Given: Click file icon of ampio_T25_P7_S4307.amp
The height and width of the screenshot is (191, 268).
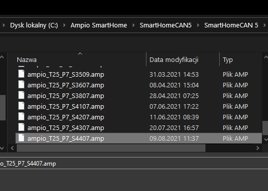Looking at the screenshot, I should coord(21,127).
